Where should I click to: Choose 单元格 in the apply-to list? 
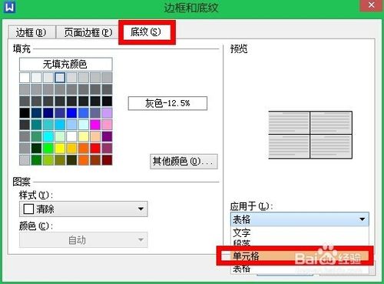pyautogui.click(x=294, y=256)
